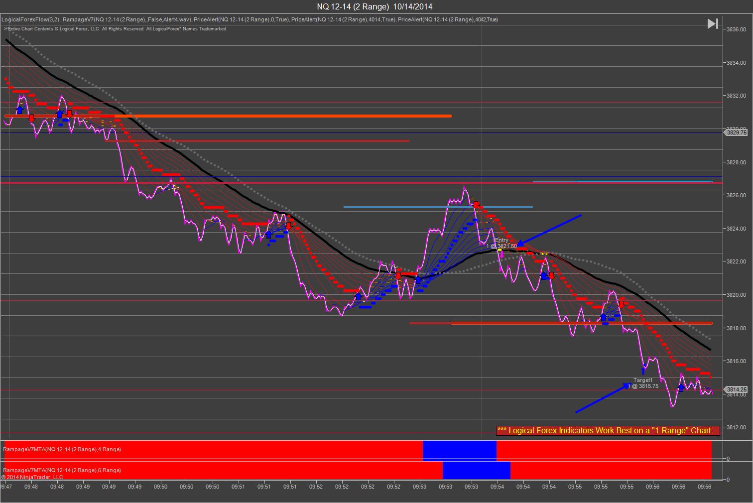The image size is (753, 503).
Task: Click the © 2014 NinjaTrader, LLC text
Action: 32,477
